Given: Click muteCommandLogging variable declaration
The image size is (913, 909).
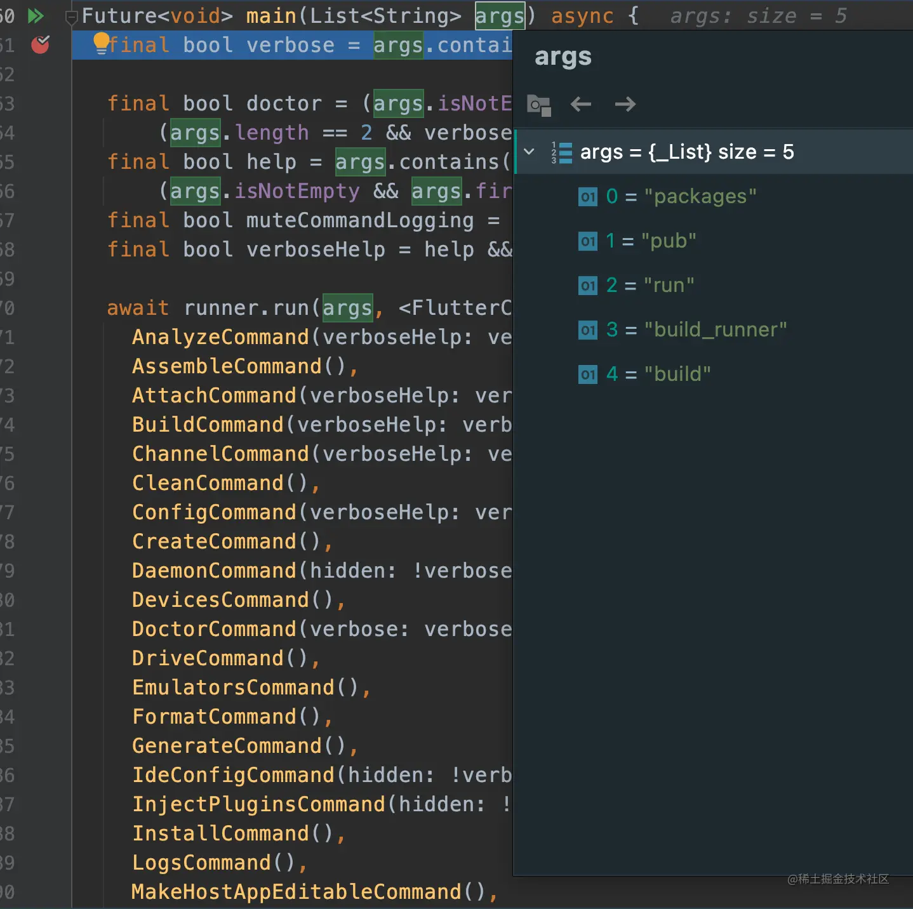Looking at the screenshot, I should tap(360, 220).
